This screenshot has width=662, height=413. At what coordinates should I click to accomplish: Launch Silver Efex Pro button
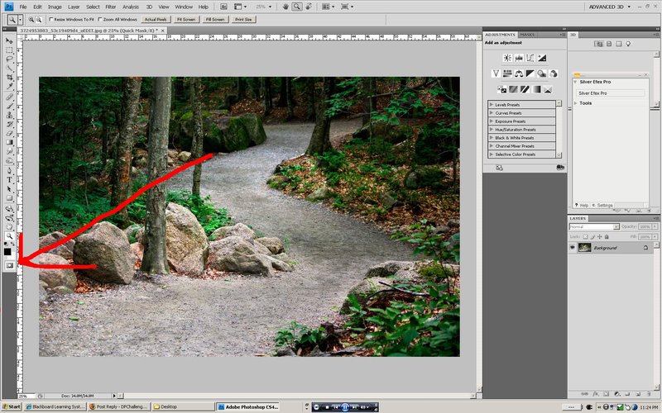(610, 93)
